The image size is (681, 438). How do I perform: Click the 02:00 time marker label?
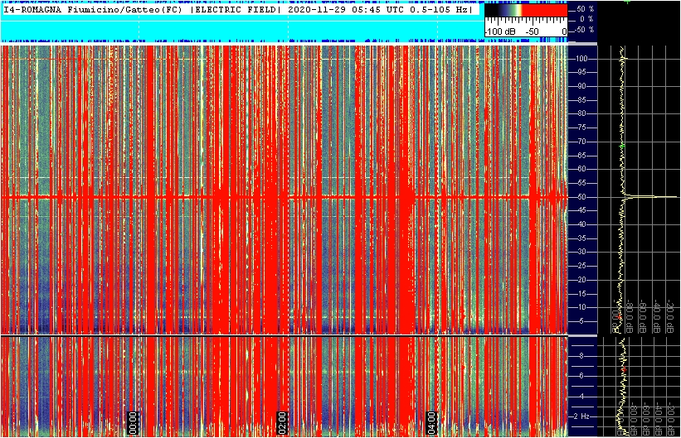tap(282, 423)
